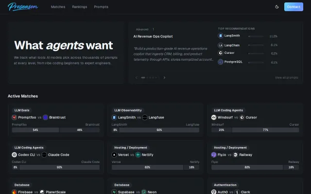Click the LLM Observability category tag
311x194 pixels.
click(128, 110)
